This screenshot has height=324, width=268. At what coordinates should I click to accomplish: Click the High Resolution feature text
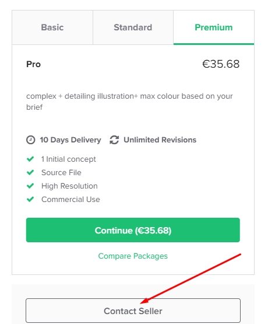[x=69, y=186]
